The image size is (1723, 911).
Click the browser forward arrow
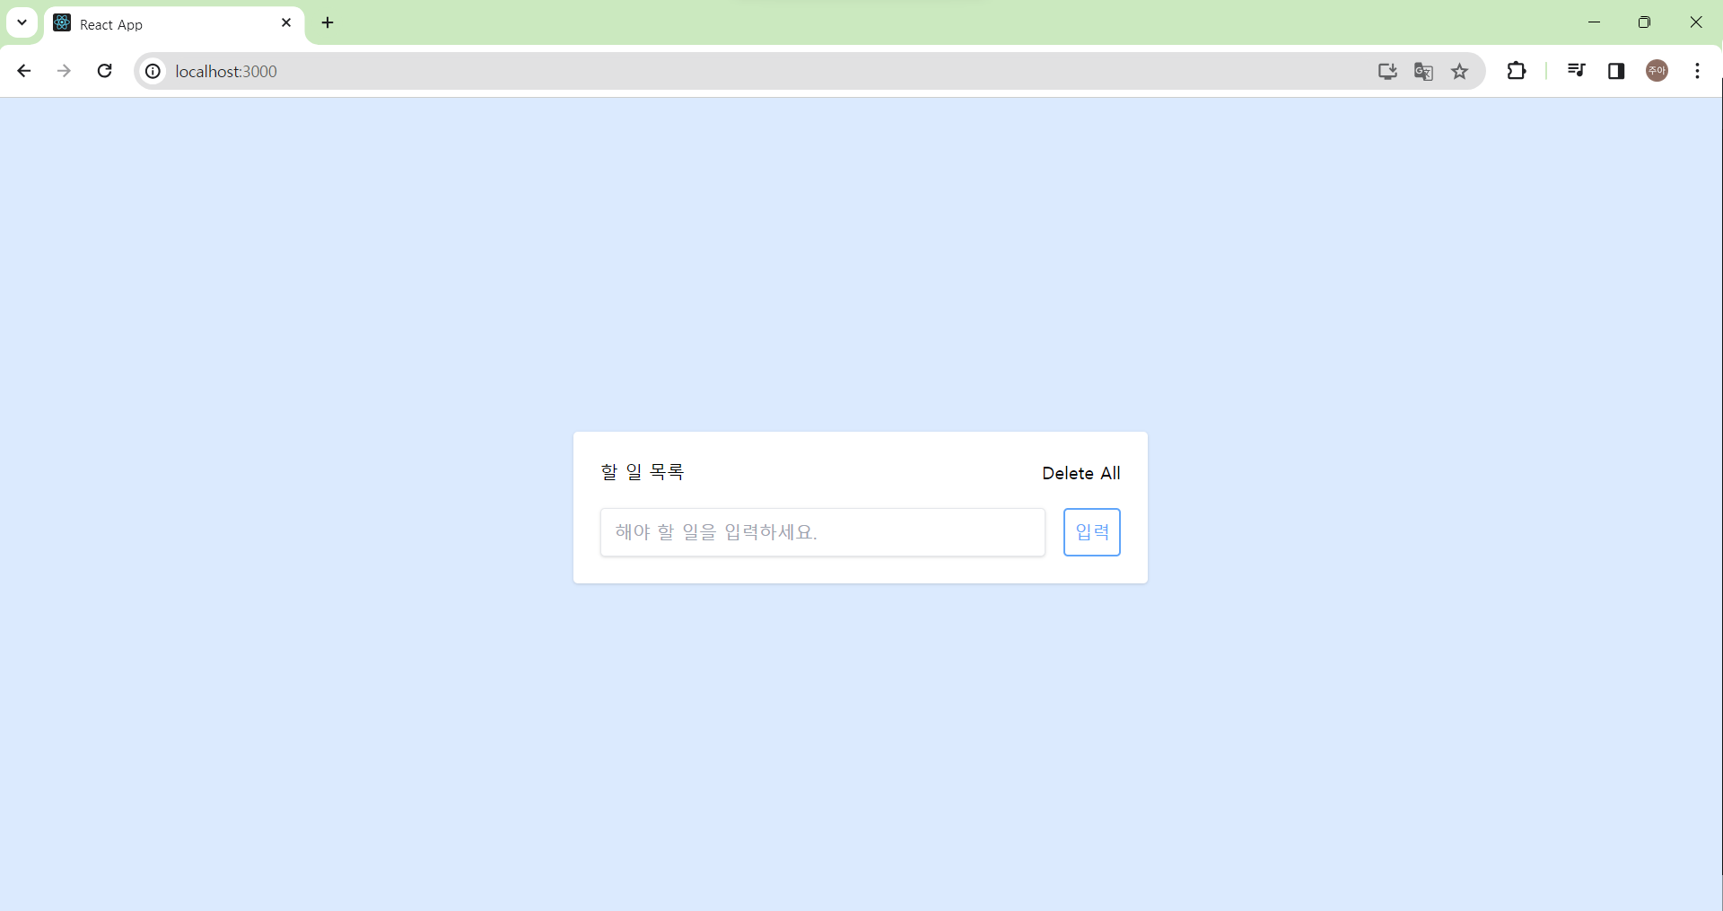click(64, 71)
